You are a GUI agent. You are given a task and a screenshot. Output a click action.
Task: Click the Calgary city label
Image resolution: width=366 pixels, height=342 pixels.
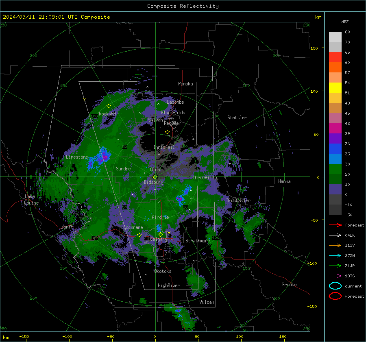[x=159, y=239]
